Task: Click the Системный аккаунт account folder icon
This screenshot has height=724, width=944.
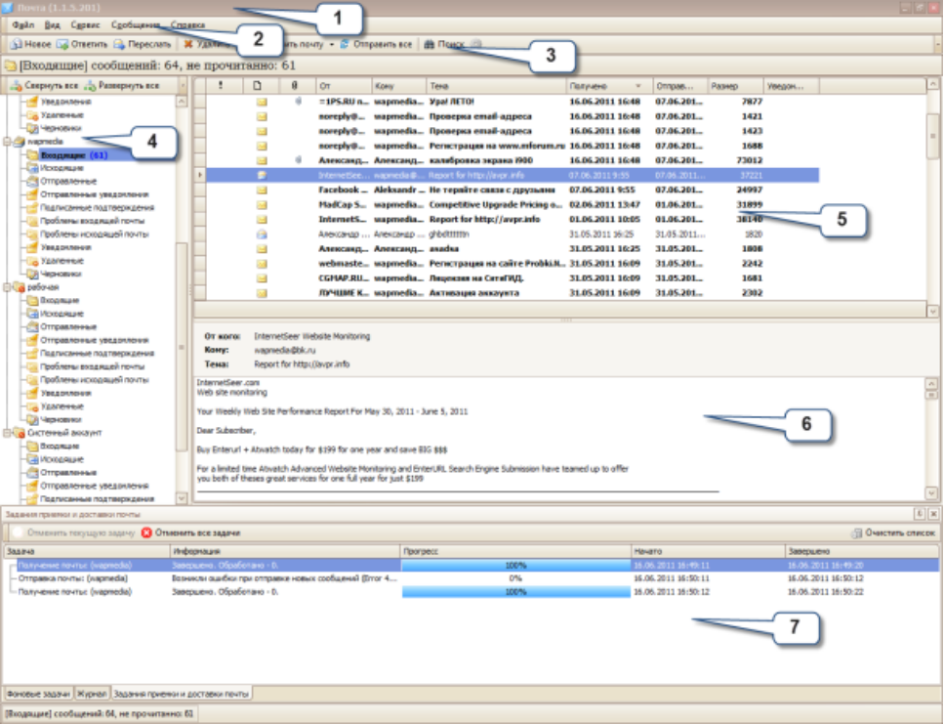Action: pos(20,433)
